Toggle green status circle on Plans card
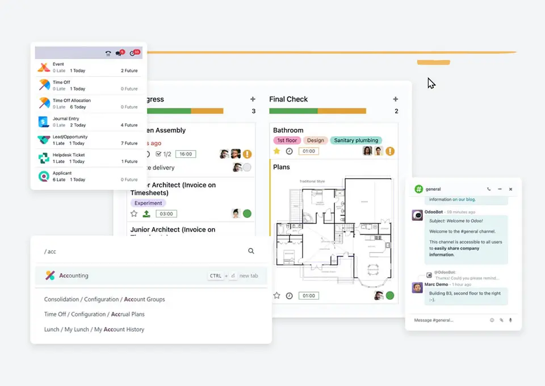 (390, 296)
